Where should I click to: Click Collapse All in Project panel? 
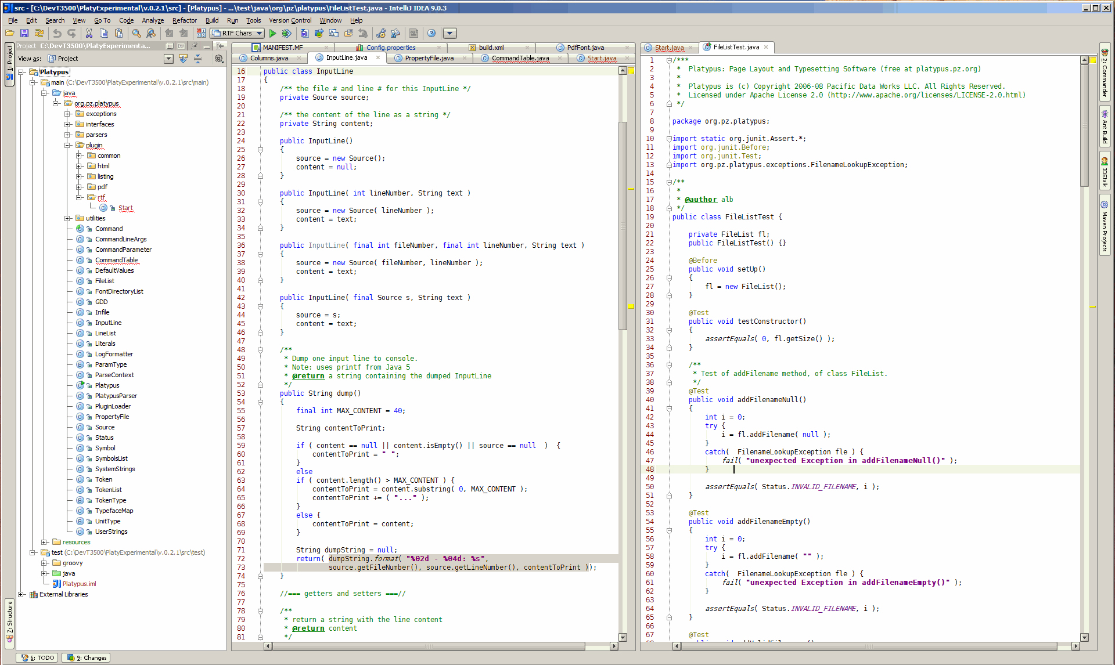pyautogui.click(x=198, y=59)
